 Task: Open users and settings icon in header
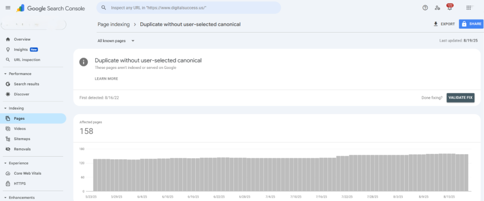pos(437,8)
